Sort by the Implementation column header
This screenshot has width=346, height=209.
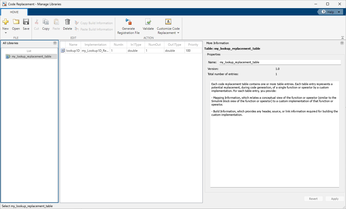pyautogui.click(x=95, y=45)
